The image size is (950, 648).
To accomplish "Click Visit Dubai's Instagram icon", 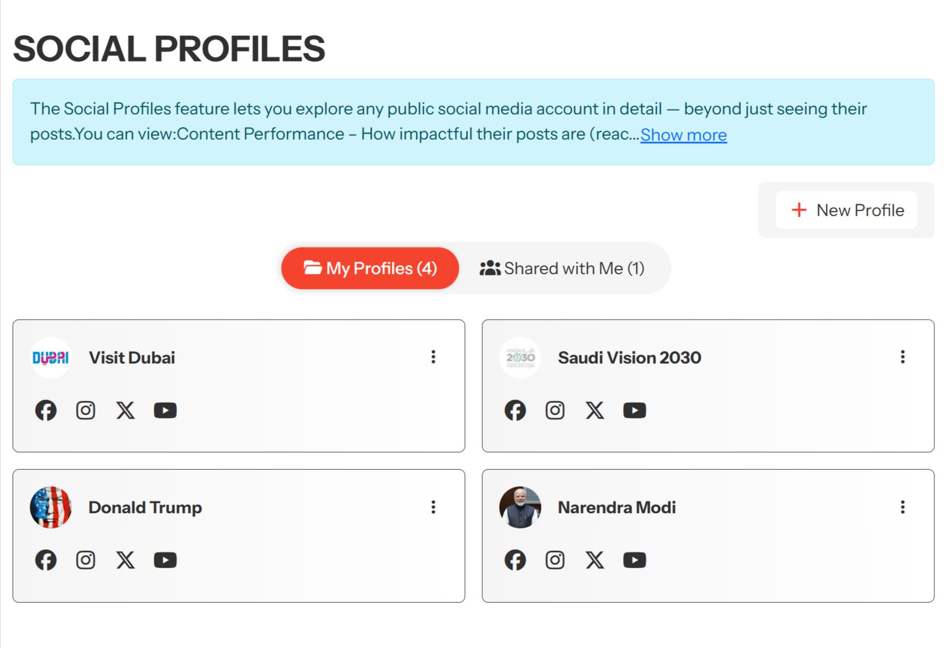I will pos(85,411).
